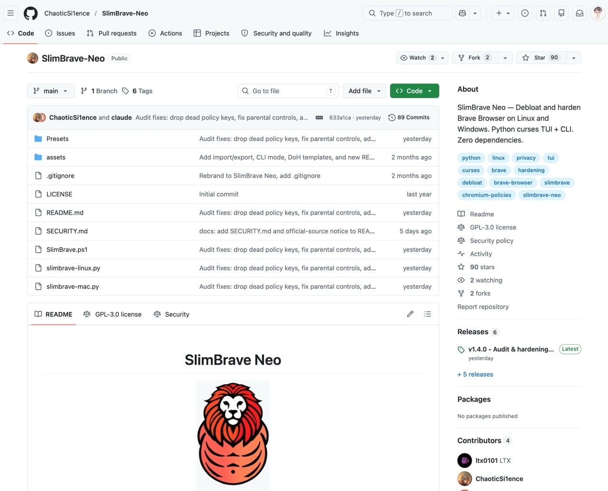Click the pencil icon to edit README
The width and height of the screenshot is (608, 491).
(x=410, y=314)
